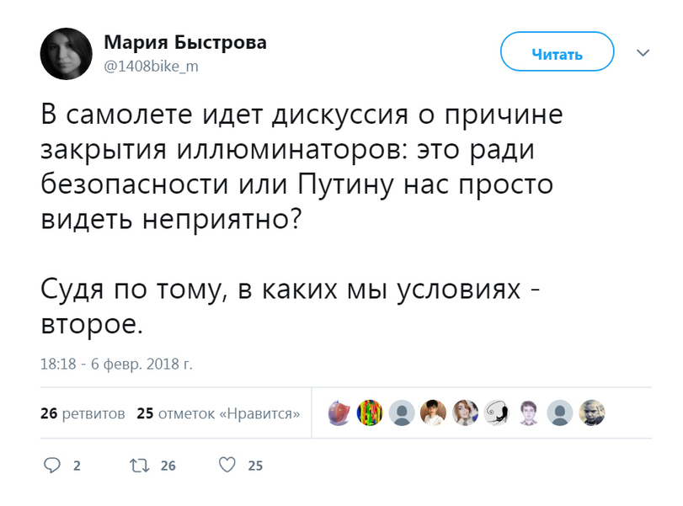Viewport: 683px width, 506px height.
Task: Click the reply speech bubble icon
Action: [52, 466]
